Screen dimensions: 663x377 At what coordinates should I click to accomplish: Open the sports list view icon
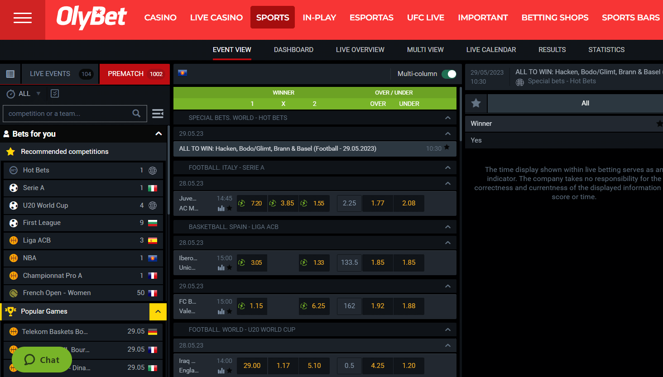point(10,74)
